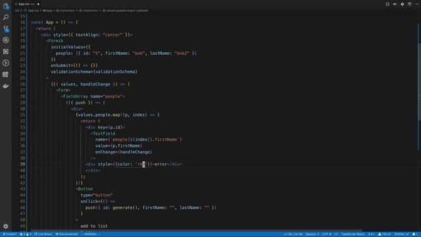Screen dimensions: 421x237
Task: Open the Search view in activity bar
Action: pyautogui.click(x=6, y=17)
